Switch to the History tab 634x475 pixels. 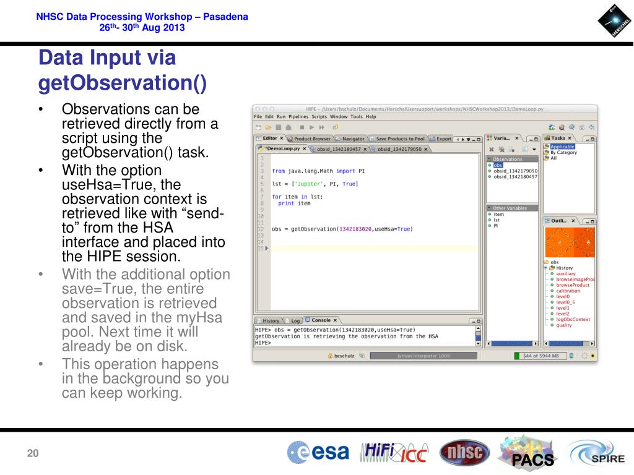click(268, 321)
